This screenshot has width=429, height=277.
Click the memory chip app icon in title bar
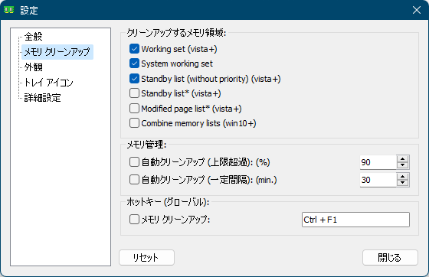pyautogui.click(x=8, y=10)
